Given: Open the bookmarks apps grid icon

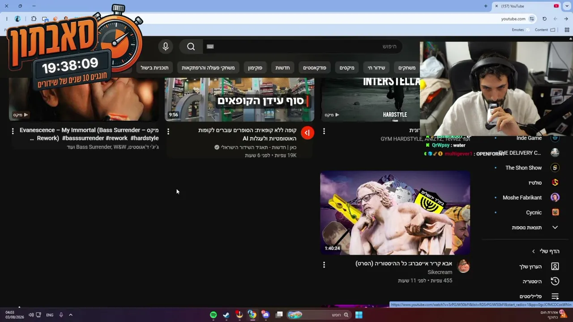Looking at the screenshot, I should pyautogui.click(x=567, y=30).
